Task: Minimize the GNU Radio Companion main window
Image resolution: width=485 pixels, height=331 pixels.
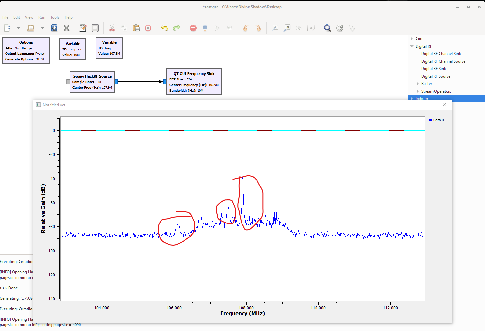Action: [x=457, y=7]
